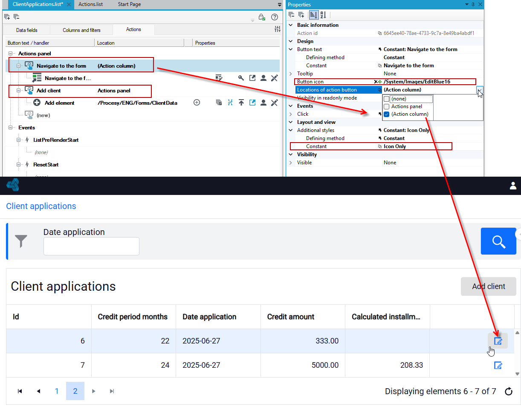Go to the previous page of the list
Viewport: 521px width, 418px height.
click(38, 391)
